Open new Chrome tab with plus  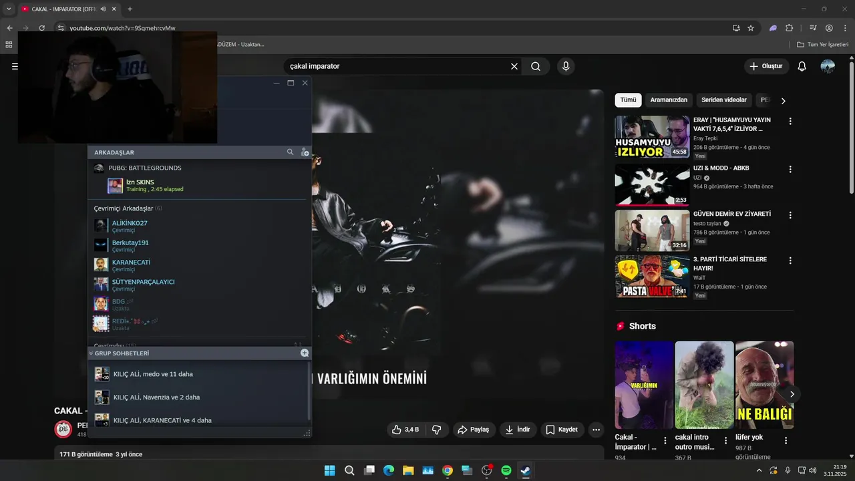pyautogui.click(x=130, y=9)
